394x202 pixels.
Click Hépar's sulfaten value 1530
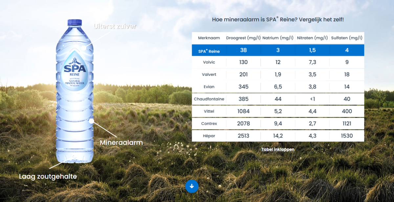[x=347, y=136]
